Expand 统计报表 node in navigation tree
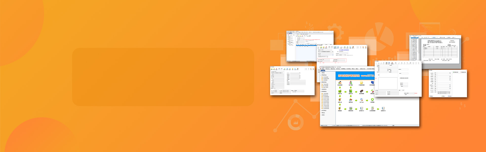Screen dimensions: 486x152 (321, 110)
